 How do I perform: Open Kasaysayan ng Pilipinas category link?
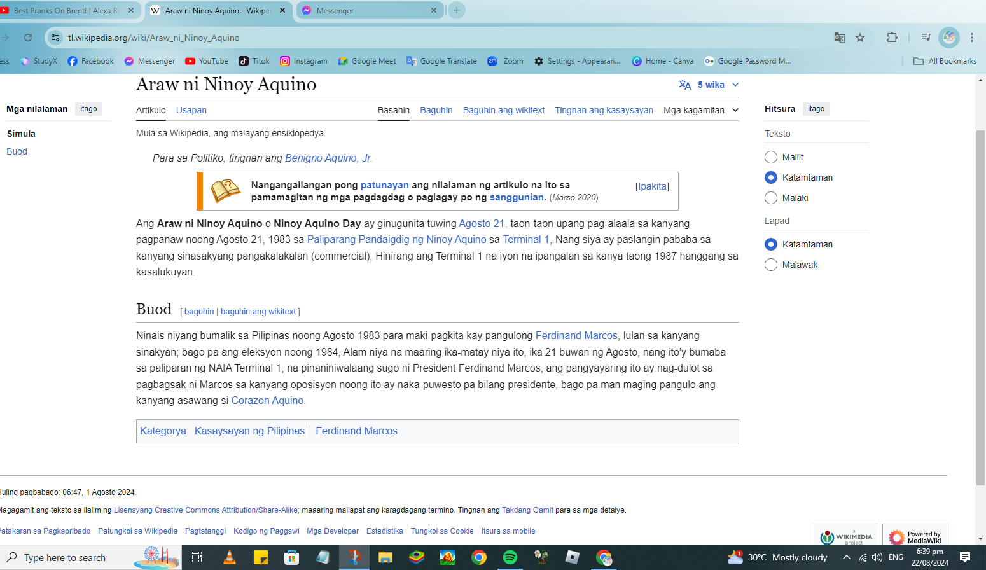click(x=249, y=431)
